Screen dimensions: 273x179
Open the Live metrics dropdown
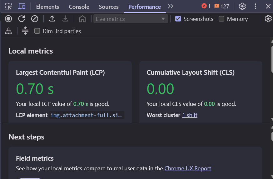click(131, 19)
